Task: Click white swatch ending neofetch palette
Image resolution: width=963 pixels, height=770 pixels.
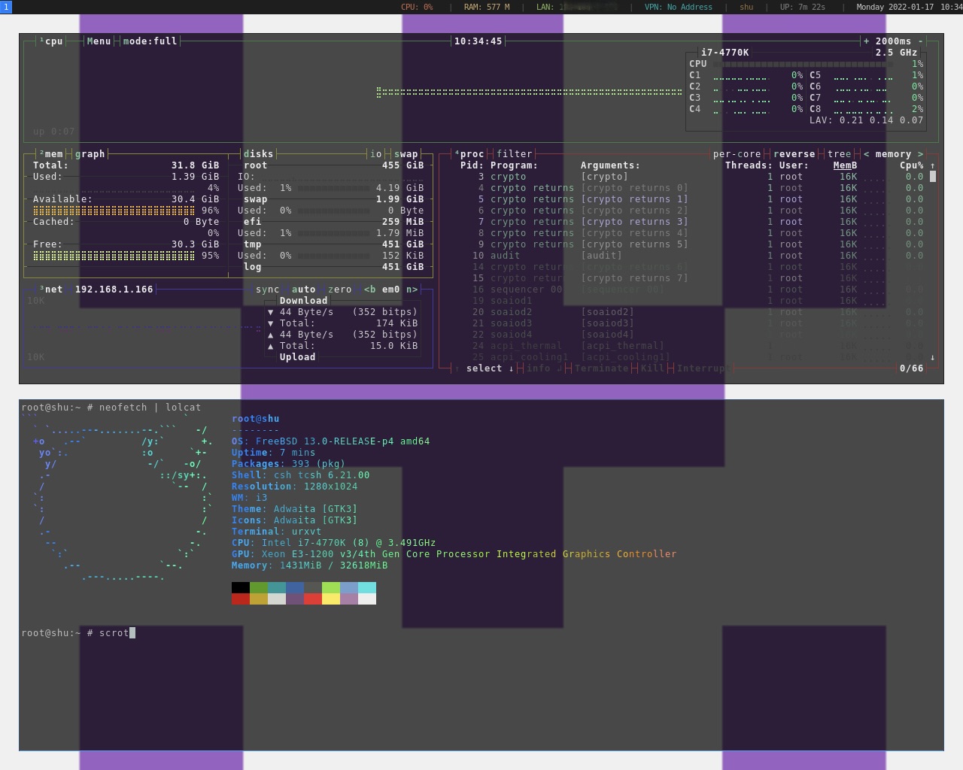Action: click(367, 599)
